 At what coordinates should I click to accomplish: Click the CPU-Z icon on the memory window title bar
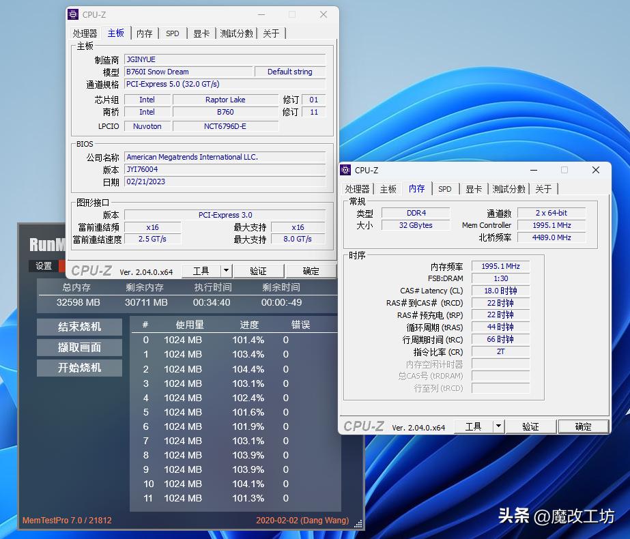click(345, 170)
